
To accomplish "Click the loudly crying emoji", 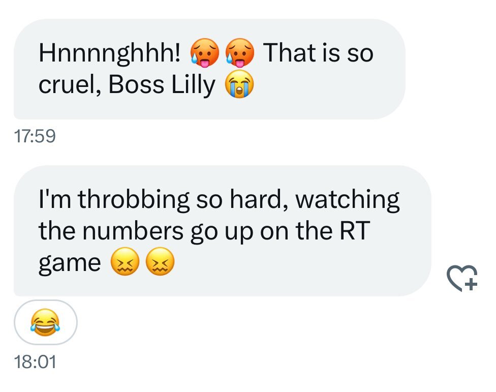I will coord(239,84).
